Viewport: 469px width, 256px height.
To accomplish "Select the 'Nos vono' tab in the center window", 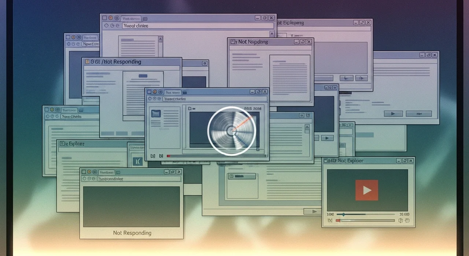I will pyautogui.click(x=173, y=92).
